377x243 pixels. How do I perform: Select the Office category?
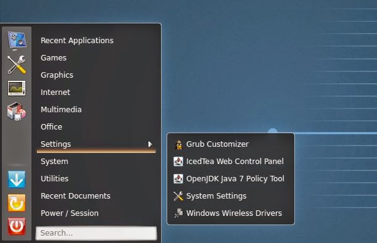click(x=51, y=126)
